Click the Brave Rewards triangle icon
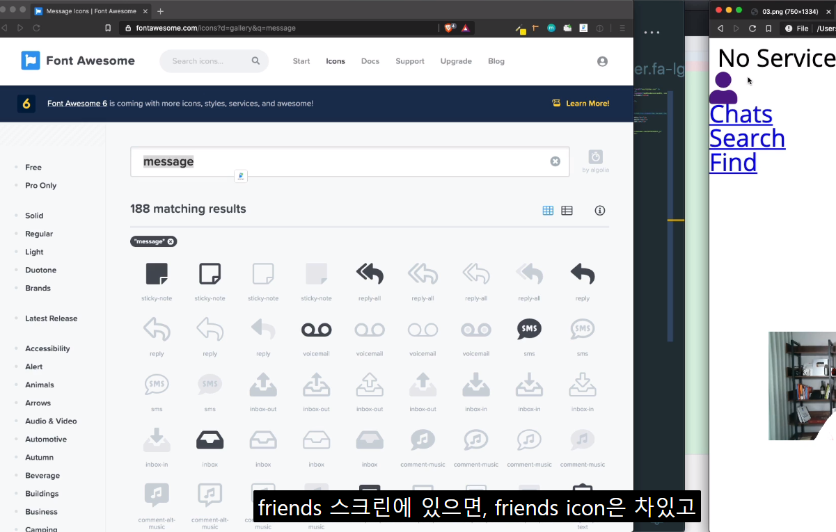The height and width of the screenshot is (532, 836). [465, 28]
